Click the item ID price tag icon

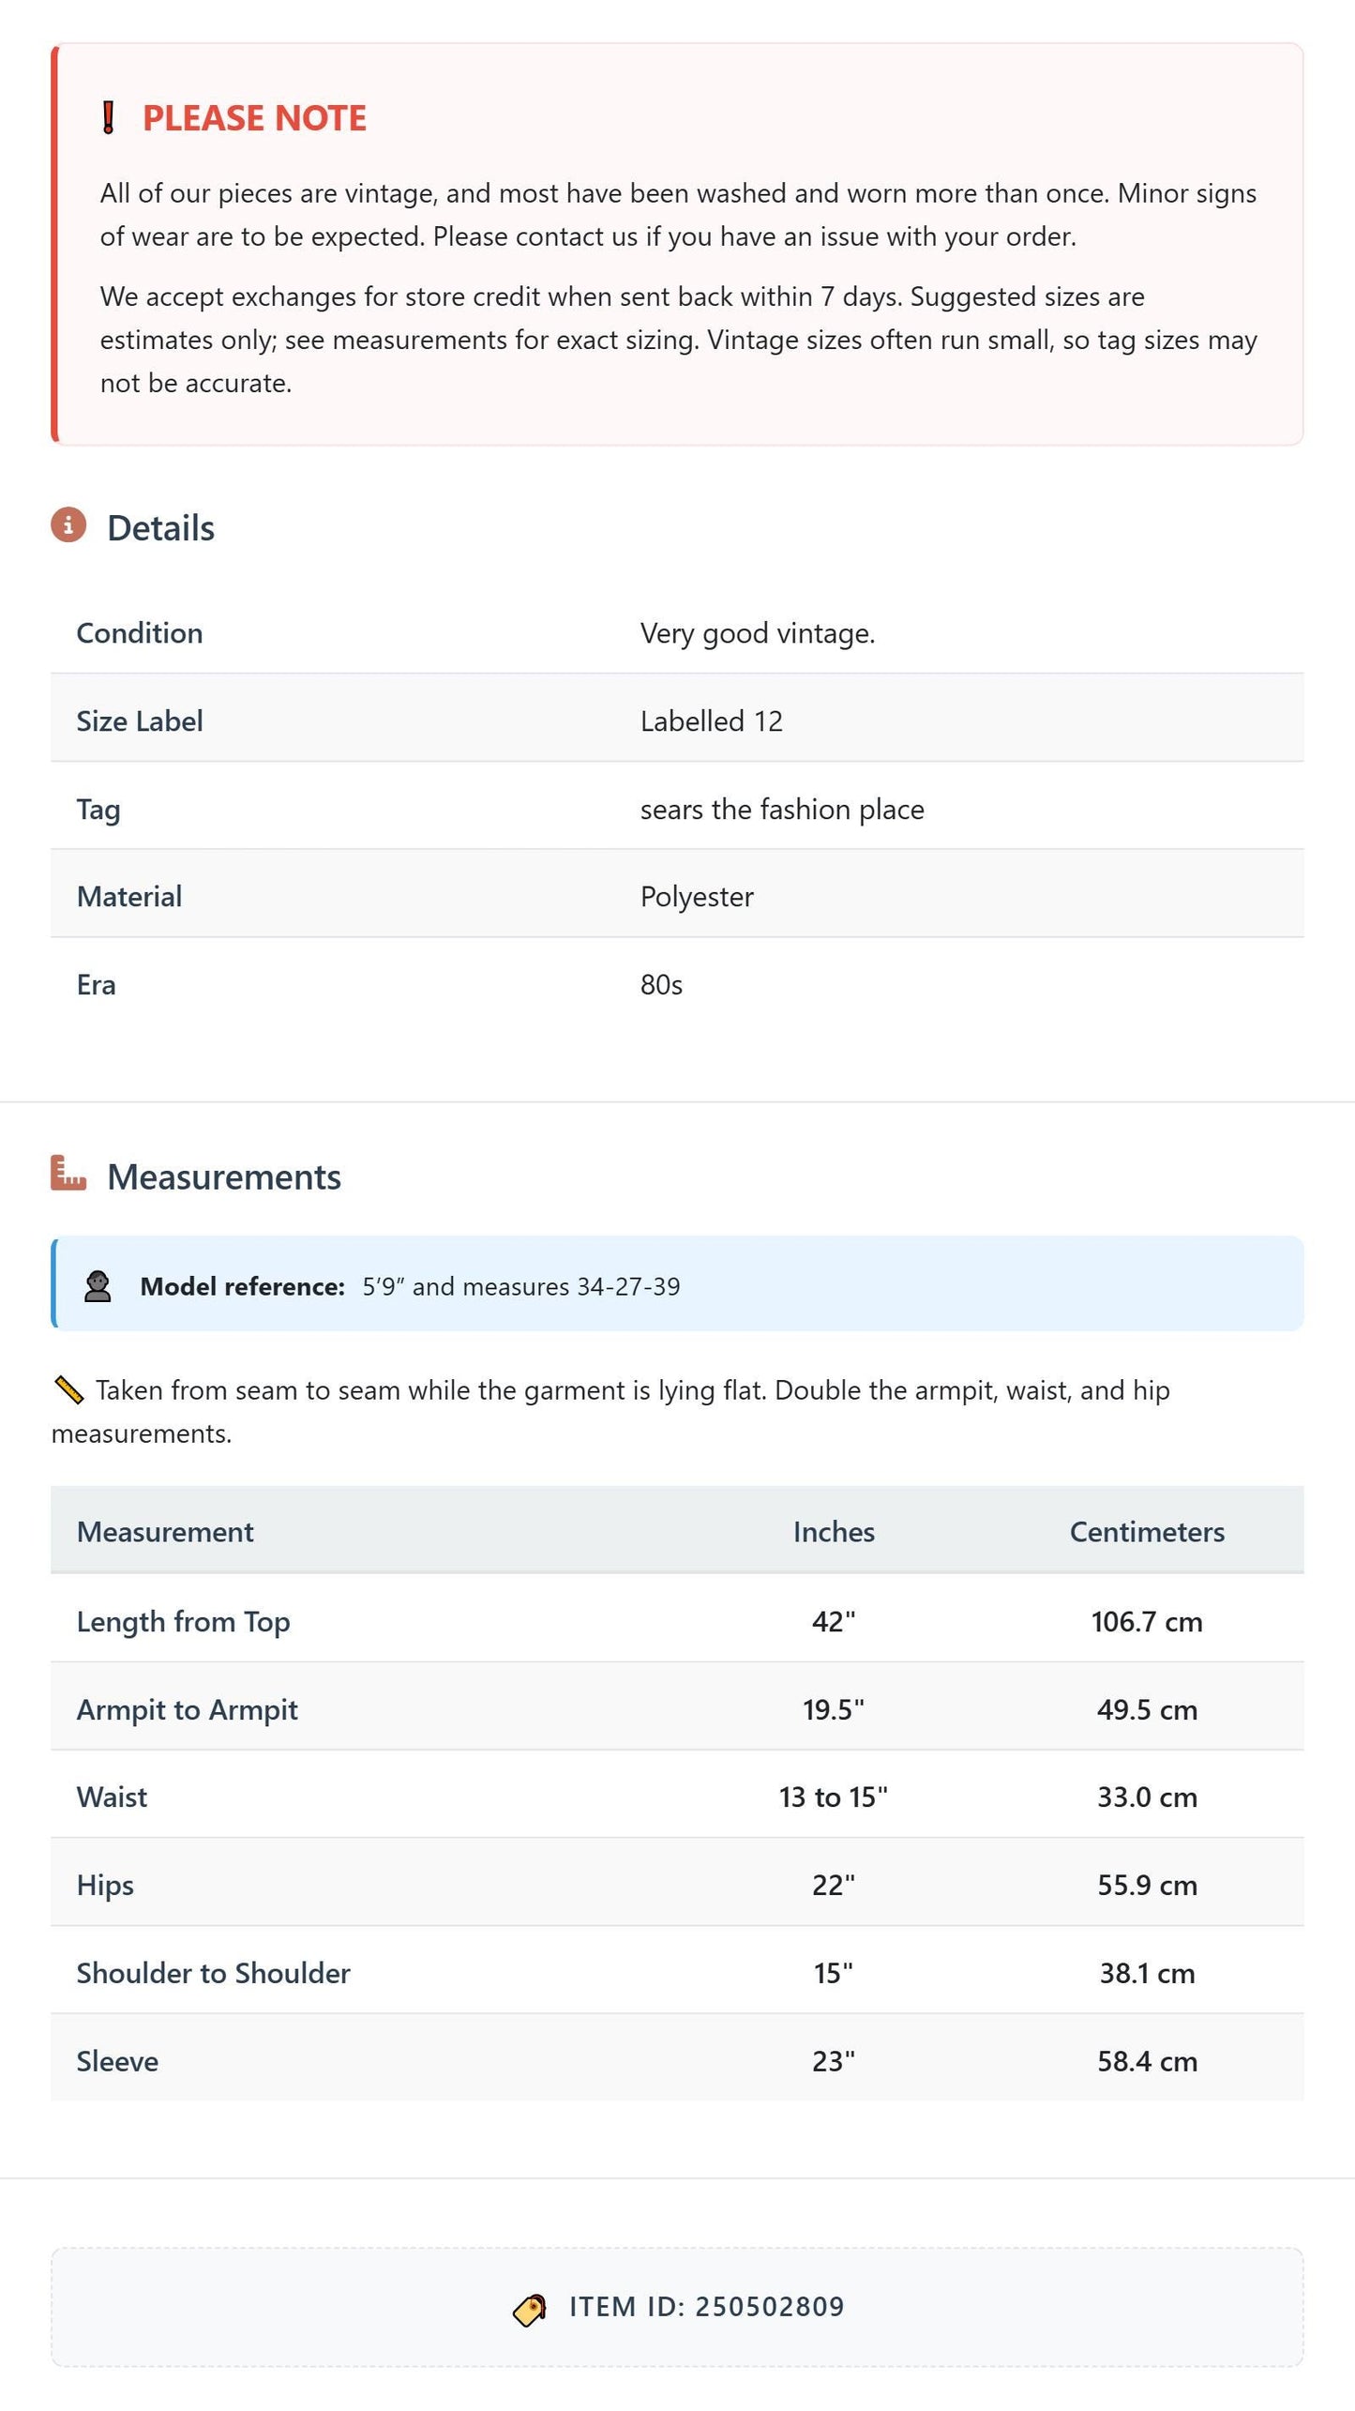[530, 2310]
